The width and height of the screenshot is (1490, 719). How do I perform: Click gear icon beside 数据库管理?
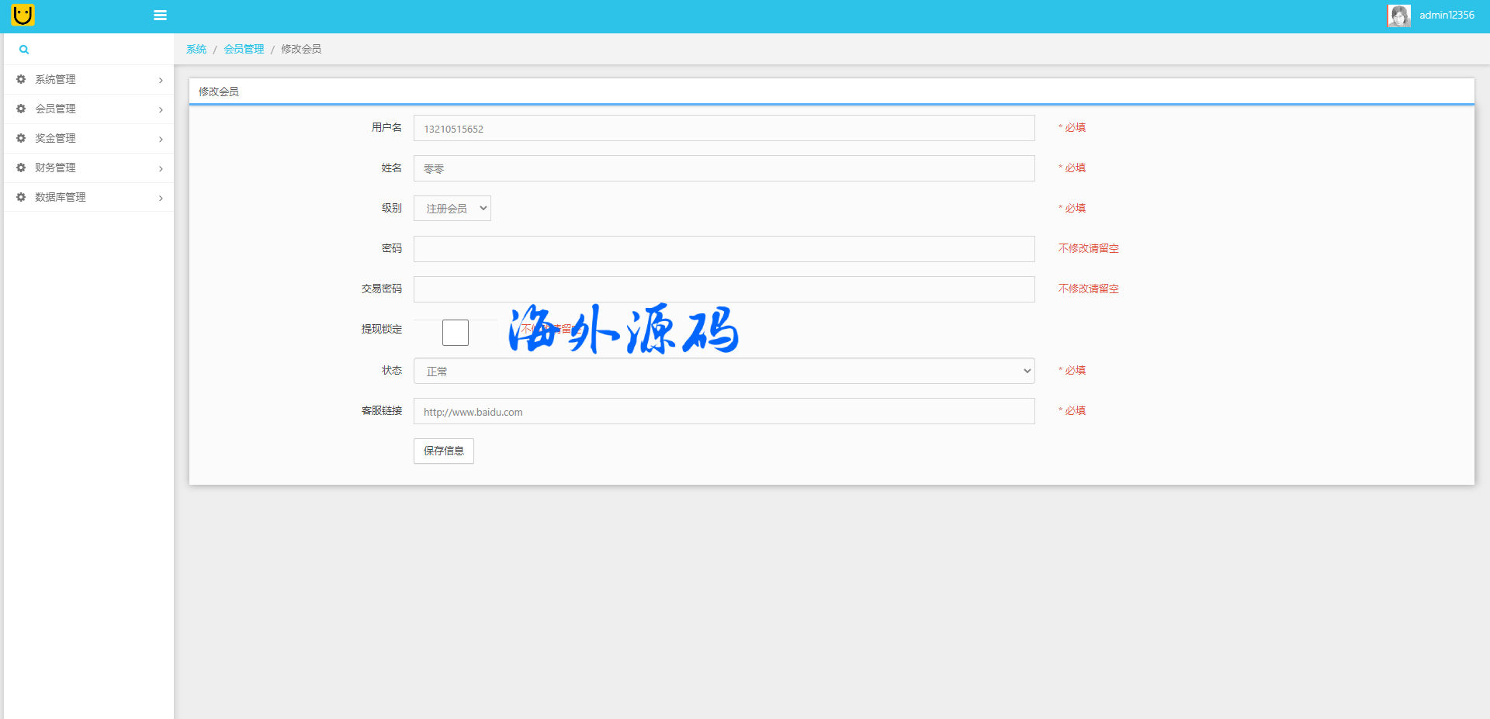point(21,197)
